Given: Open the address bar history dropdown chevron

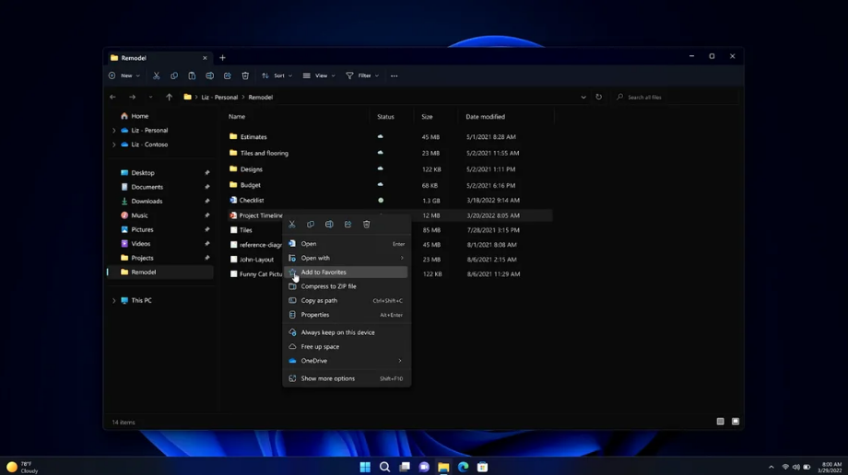Looking at the screenshot, I should coord(583,97).
